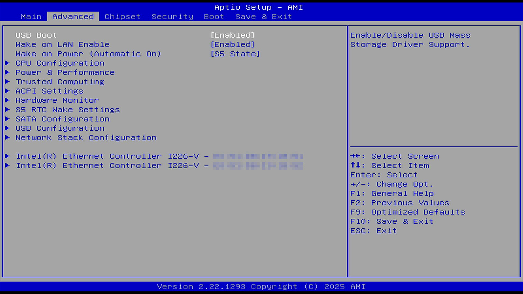Select the USB Boot option
Viewport: 523px width, 294px height.
[36, 35]
